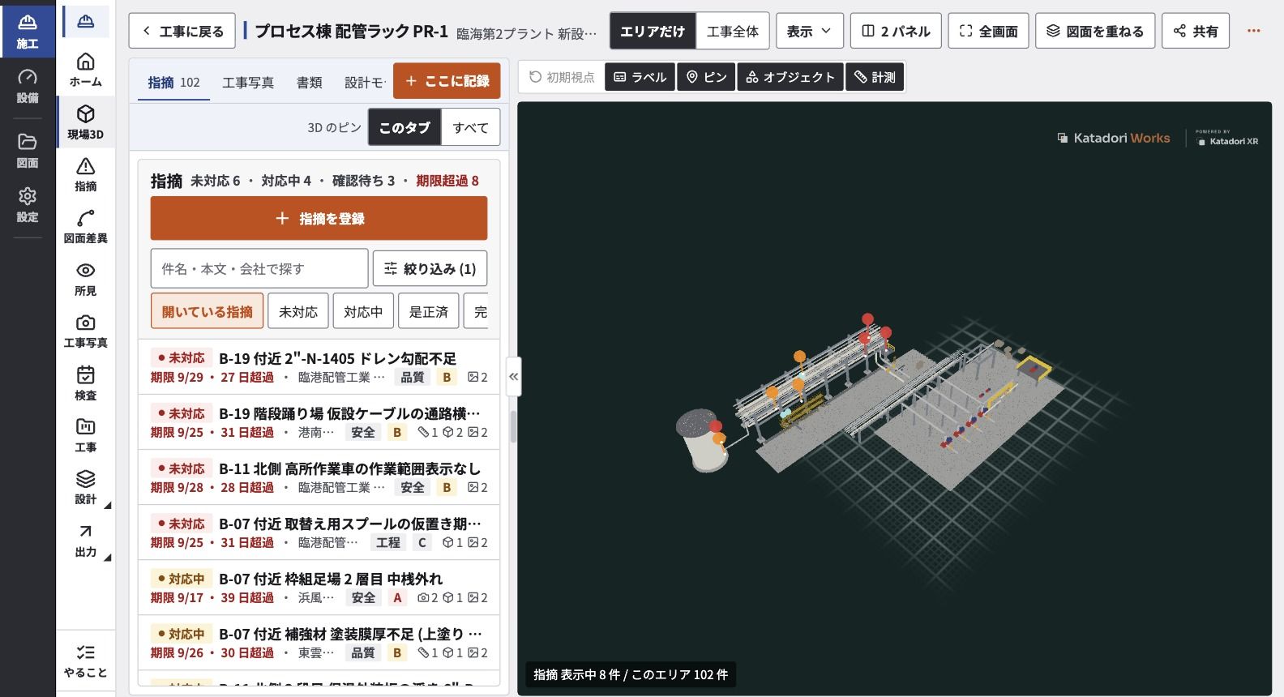Open the 設備 module
The height and width of the screenshot is (697, 1284).
pos(28,86)
